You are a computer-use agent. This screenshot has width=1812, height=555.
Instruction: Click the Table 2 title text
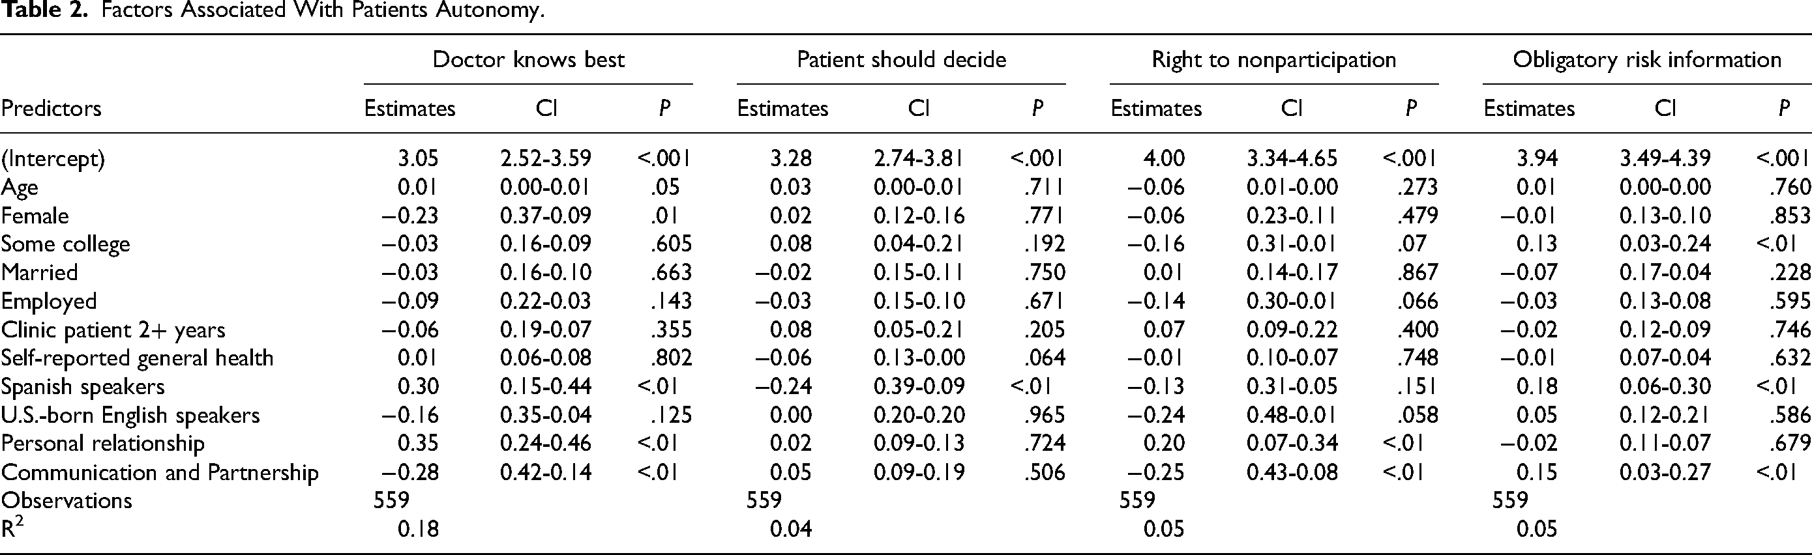click(273, 10)
